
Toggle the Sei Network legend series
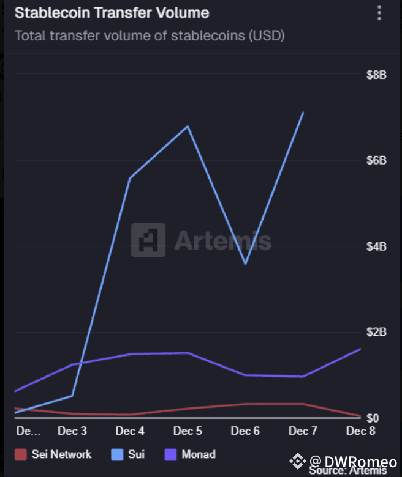pos(61,454)
